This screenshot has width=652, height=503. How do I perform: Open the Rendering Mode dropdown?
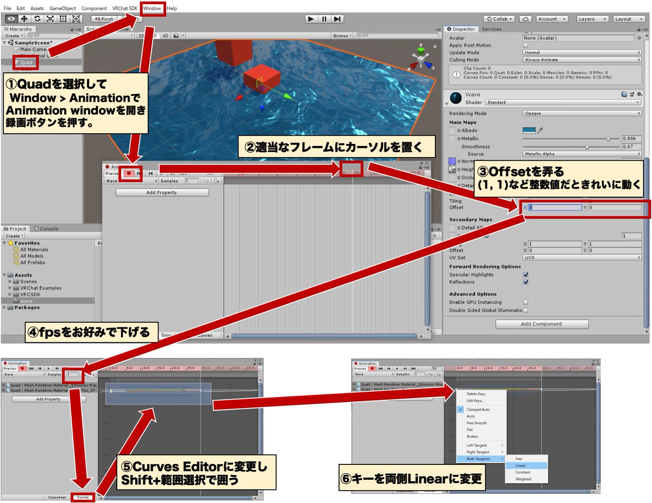coord(582,114)
